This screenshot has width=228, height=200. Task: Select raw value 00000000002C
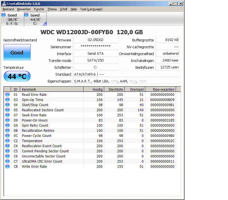coord(162,141)
